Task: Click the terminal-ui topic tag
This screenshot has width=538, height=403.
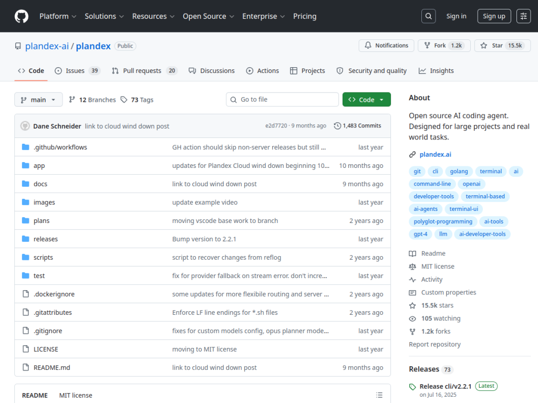Action: pos(463,209)
